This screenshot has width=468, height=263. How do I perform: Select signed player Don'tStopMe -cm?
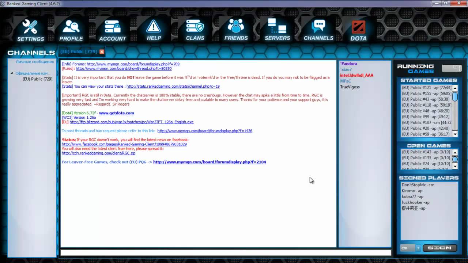(418, 185)
